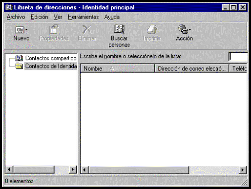Select Contactos de Identidad tree item
The height and width of the screenshot is (189, 251).
pyautogui.click(x=51, y=66)
